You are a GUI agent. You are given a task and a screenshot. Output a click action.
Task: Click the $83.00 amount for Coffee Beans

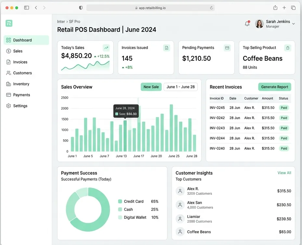(285, 232)
